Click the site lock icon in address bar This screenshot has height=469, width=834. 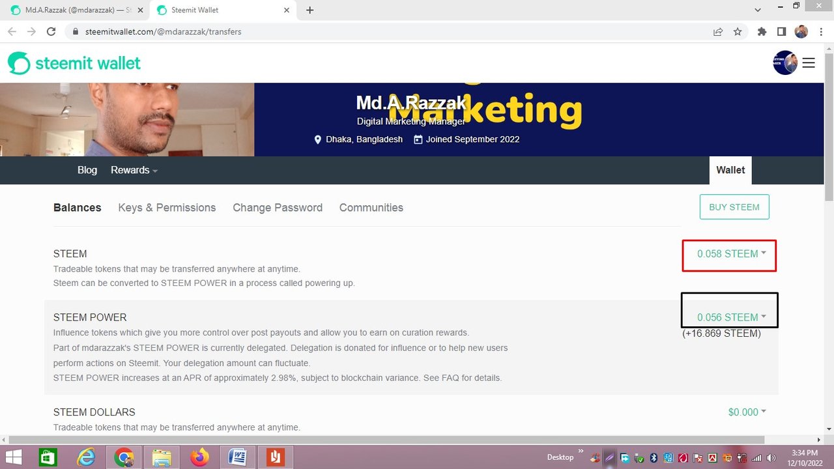pos(76,31)
